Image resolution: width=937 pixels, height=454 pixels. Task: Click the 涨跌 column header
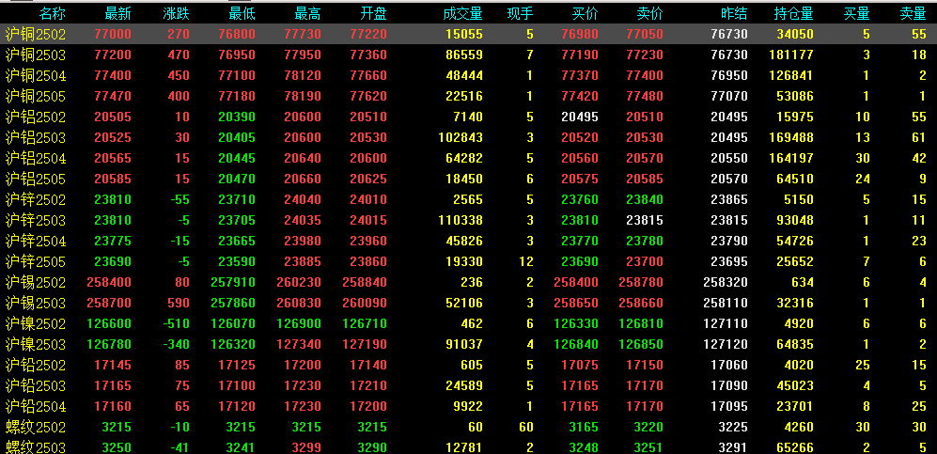click(177, 14)
